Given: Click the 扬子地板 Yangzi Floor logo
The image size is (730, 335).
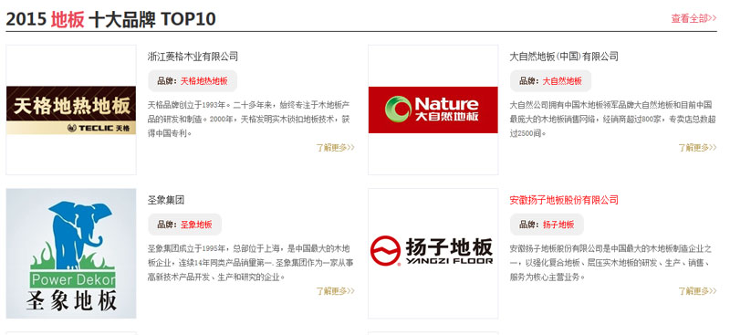Looking at the screenshot, I should [433, 254].
